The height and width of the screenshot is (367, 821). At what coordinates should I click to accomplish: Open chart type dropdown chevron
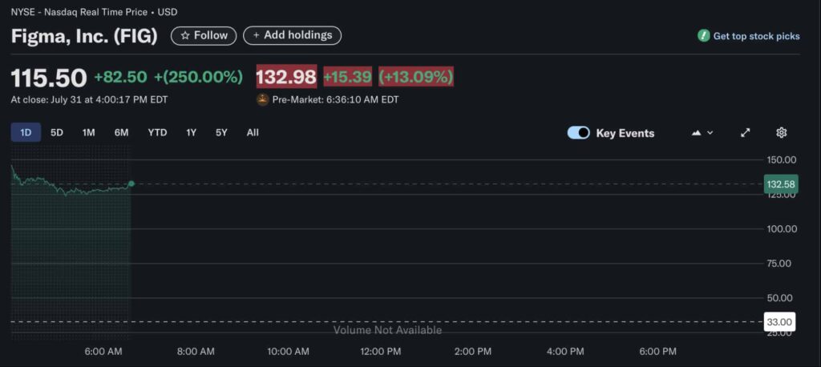coord(710,133)
